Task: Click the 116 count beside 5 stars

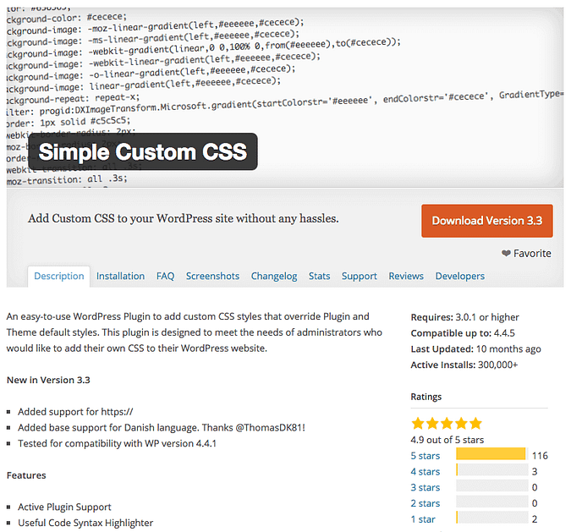Action: point(540,456)
